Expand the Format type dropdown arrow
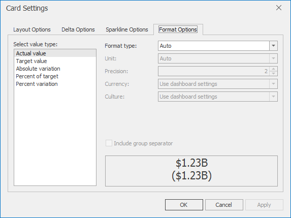Viewport: 291px width, 218px height. pyautogui.click(x=273, y=46)
